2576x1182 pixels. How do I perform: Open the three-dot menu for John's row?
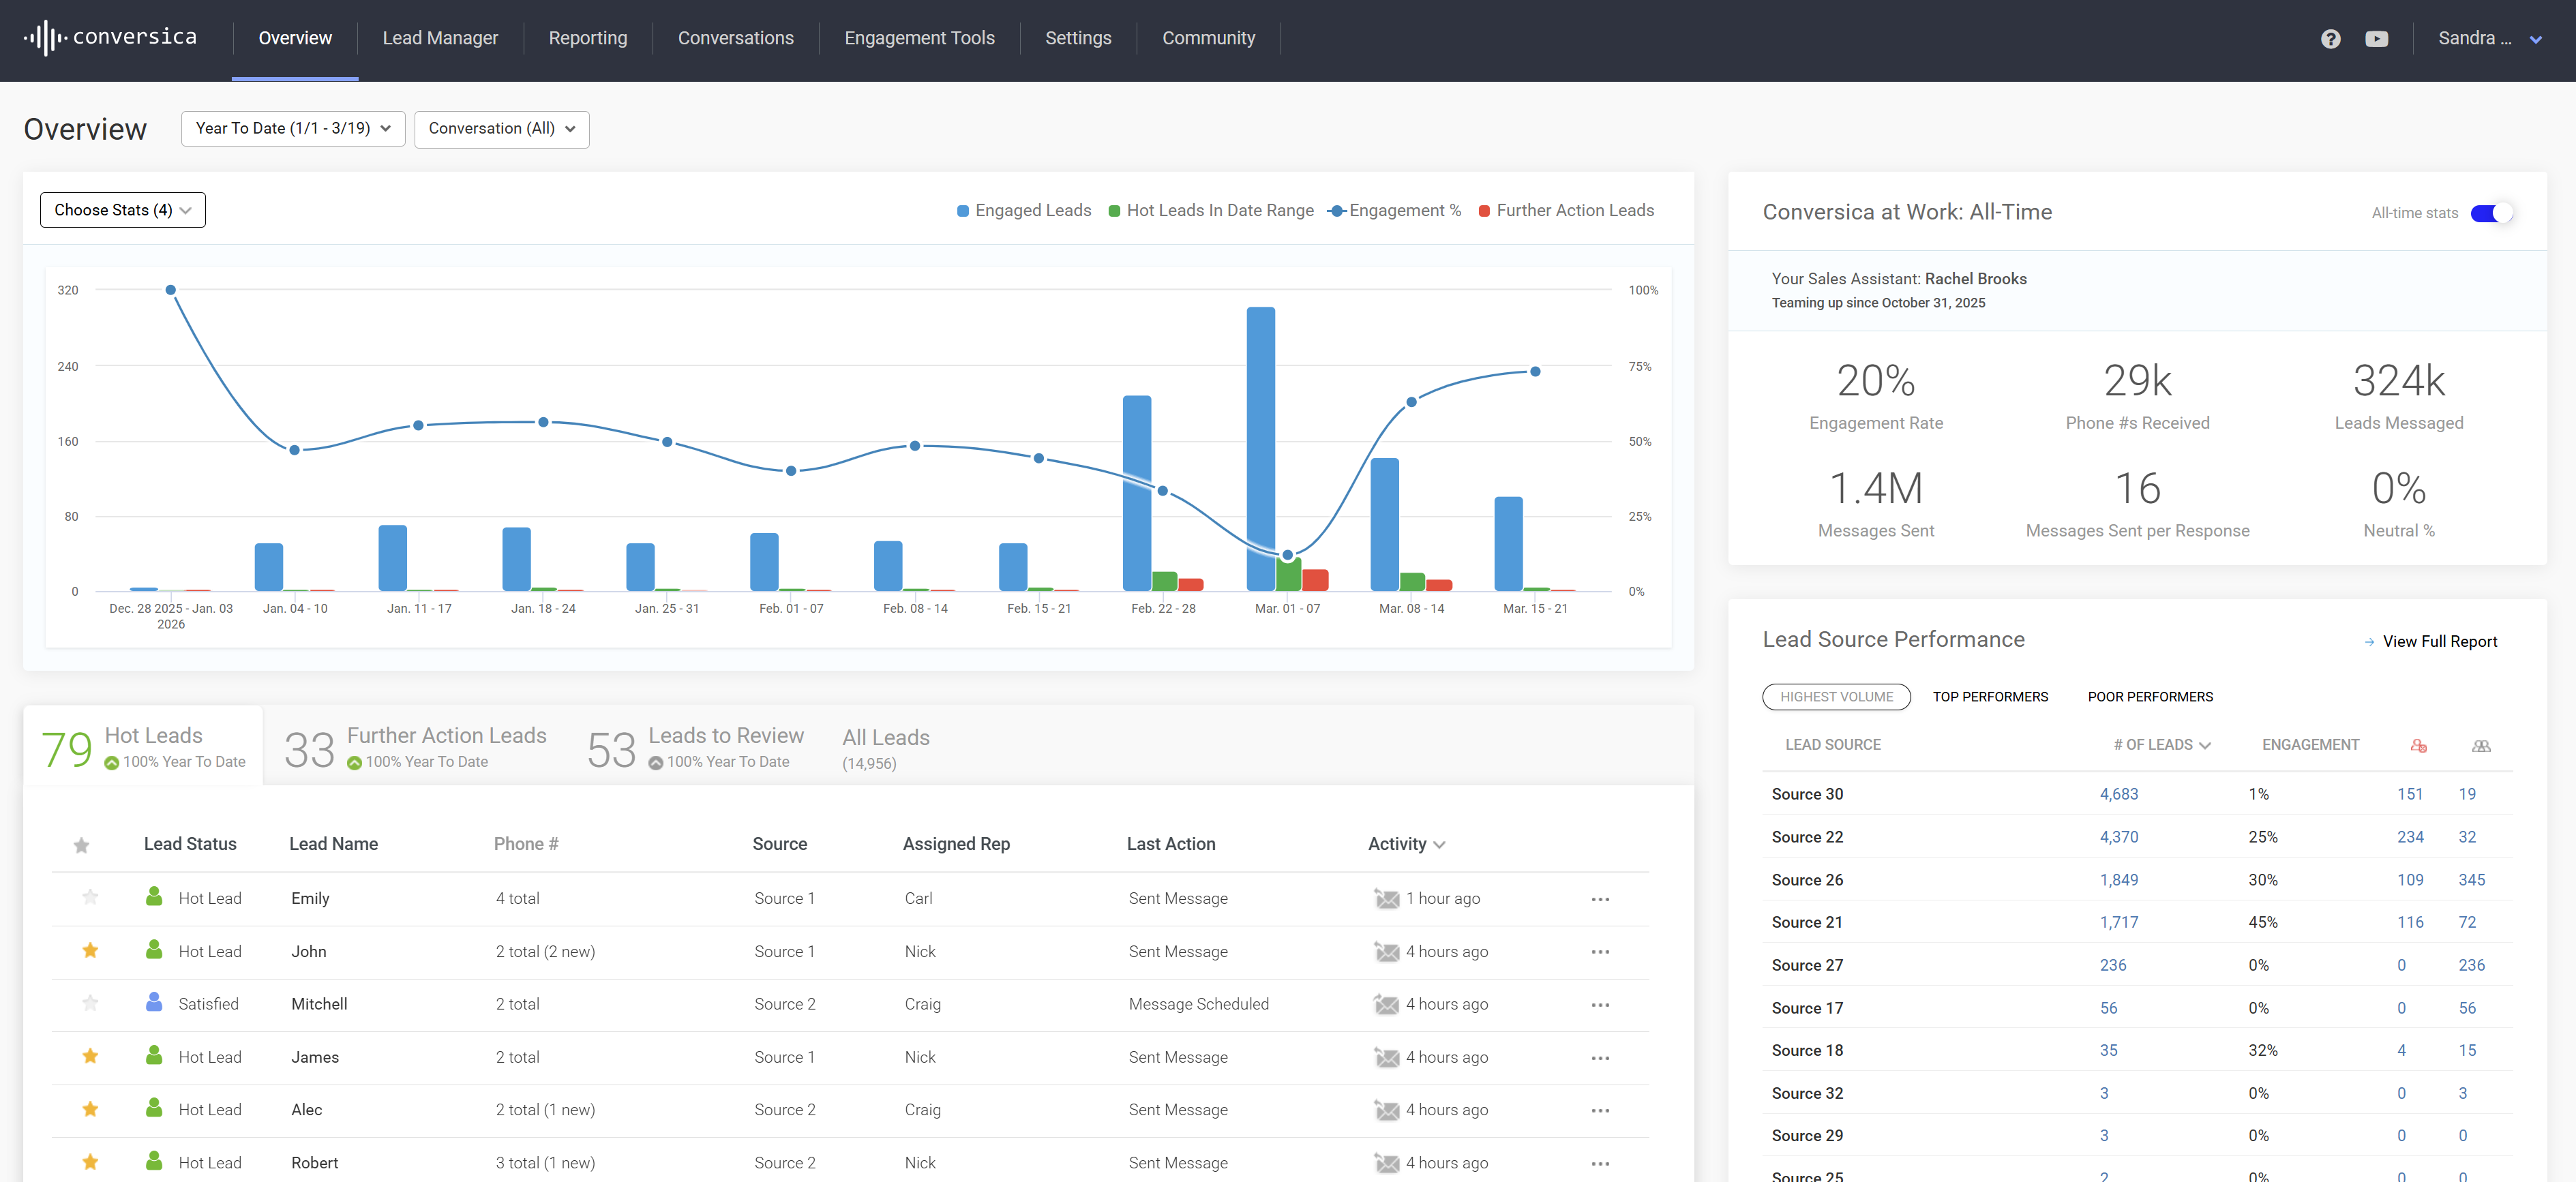(x=1600, y=952)
